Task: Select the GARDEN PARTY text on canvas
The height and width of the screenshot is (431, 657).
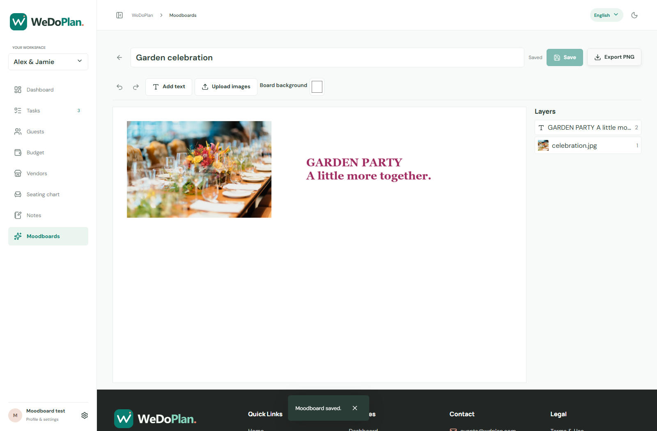Action: [368, 169]
